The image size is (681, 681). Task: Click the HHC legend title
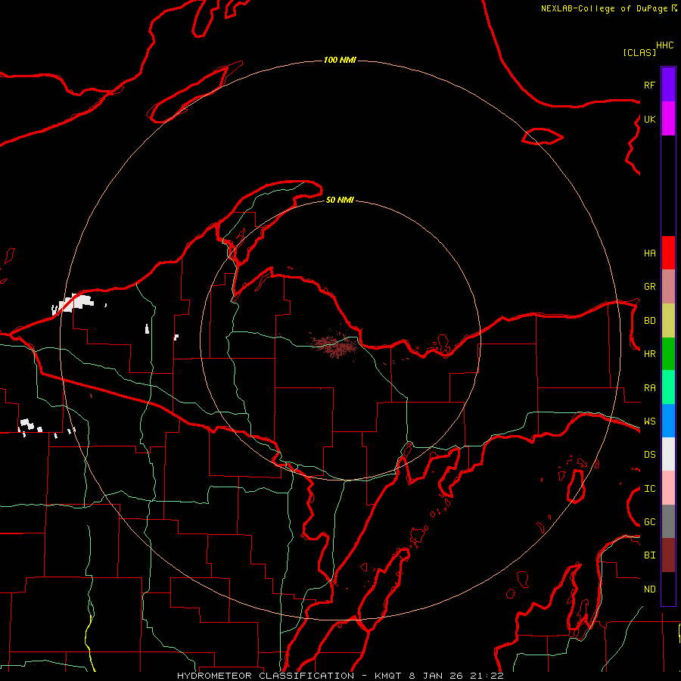pyautogui.click(x=664, y=45)
